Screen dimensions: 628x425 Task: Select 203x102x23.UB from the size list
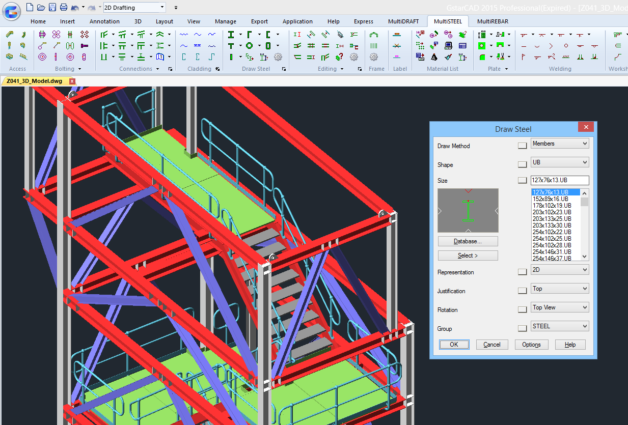pyautogui.click(x=553, y=212)
